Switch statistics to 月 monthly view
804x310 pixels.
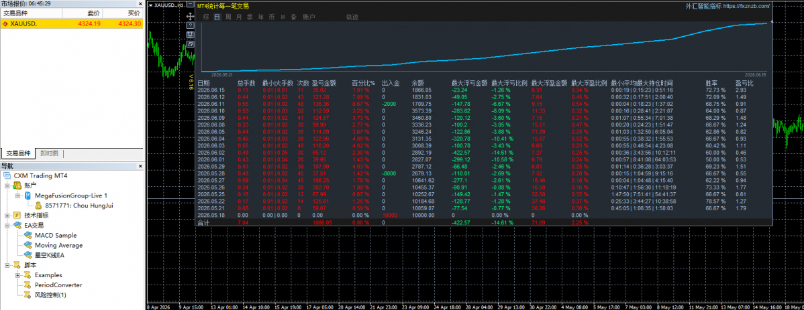pos(239,17)
